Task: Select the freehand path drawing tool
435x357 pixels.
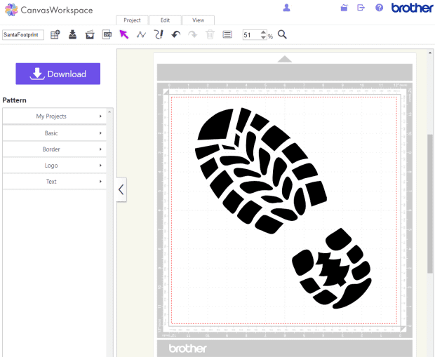Action: click(x=159, y=34)
